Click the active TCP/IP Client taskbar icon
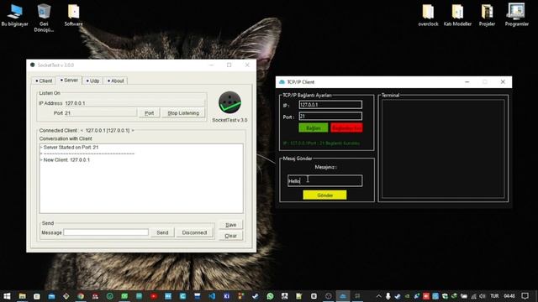538x302 pixels. click(343, 296)
